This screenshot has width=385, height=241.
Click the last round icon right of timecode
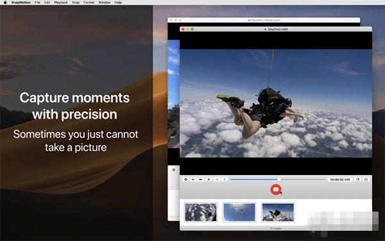click(x=366, y=179)
